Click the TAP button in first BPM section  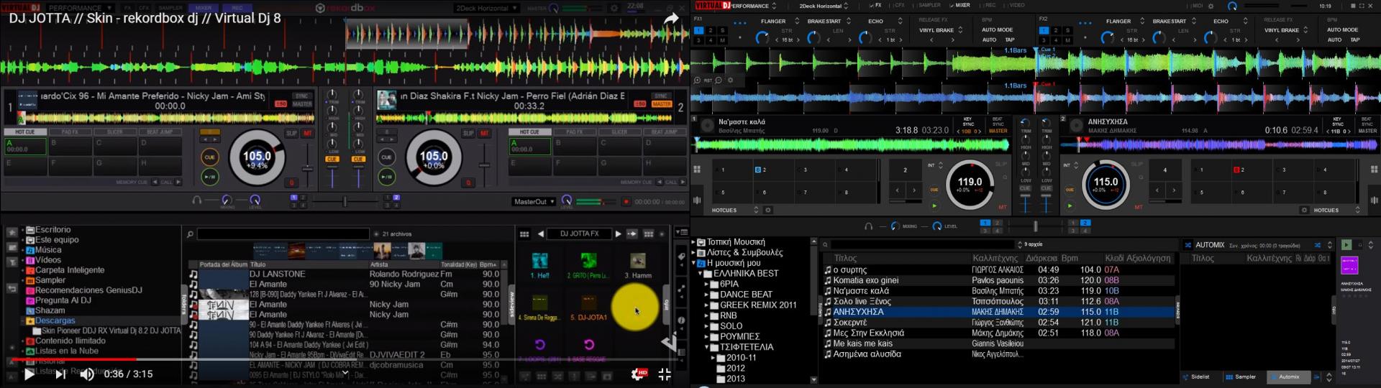pos(1010,40)
